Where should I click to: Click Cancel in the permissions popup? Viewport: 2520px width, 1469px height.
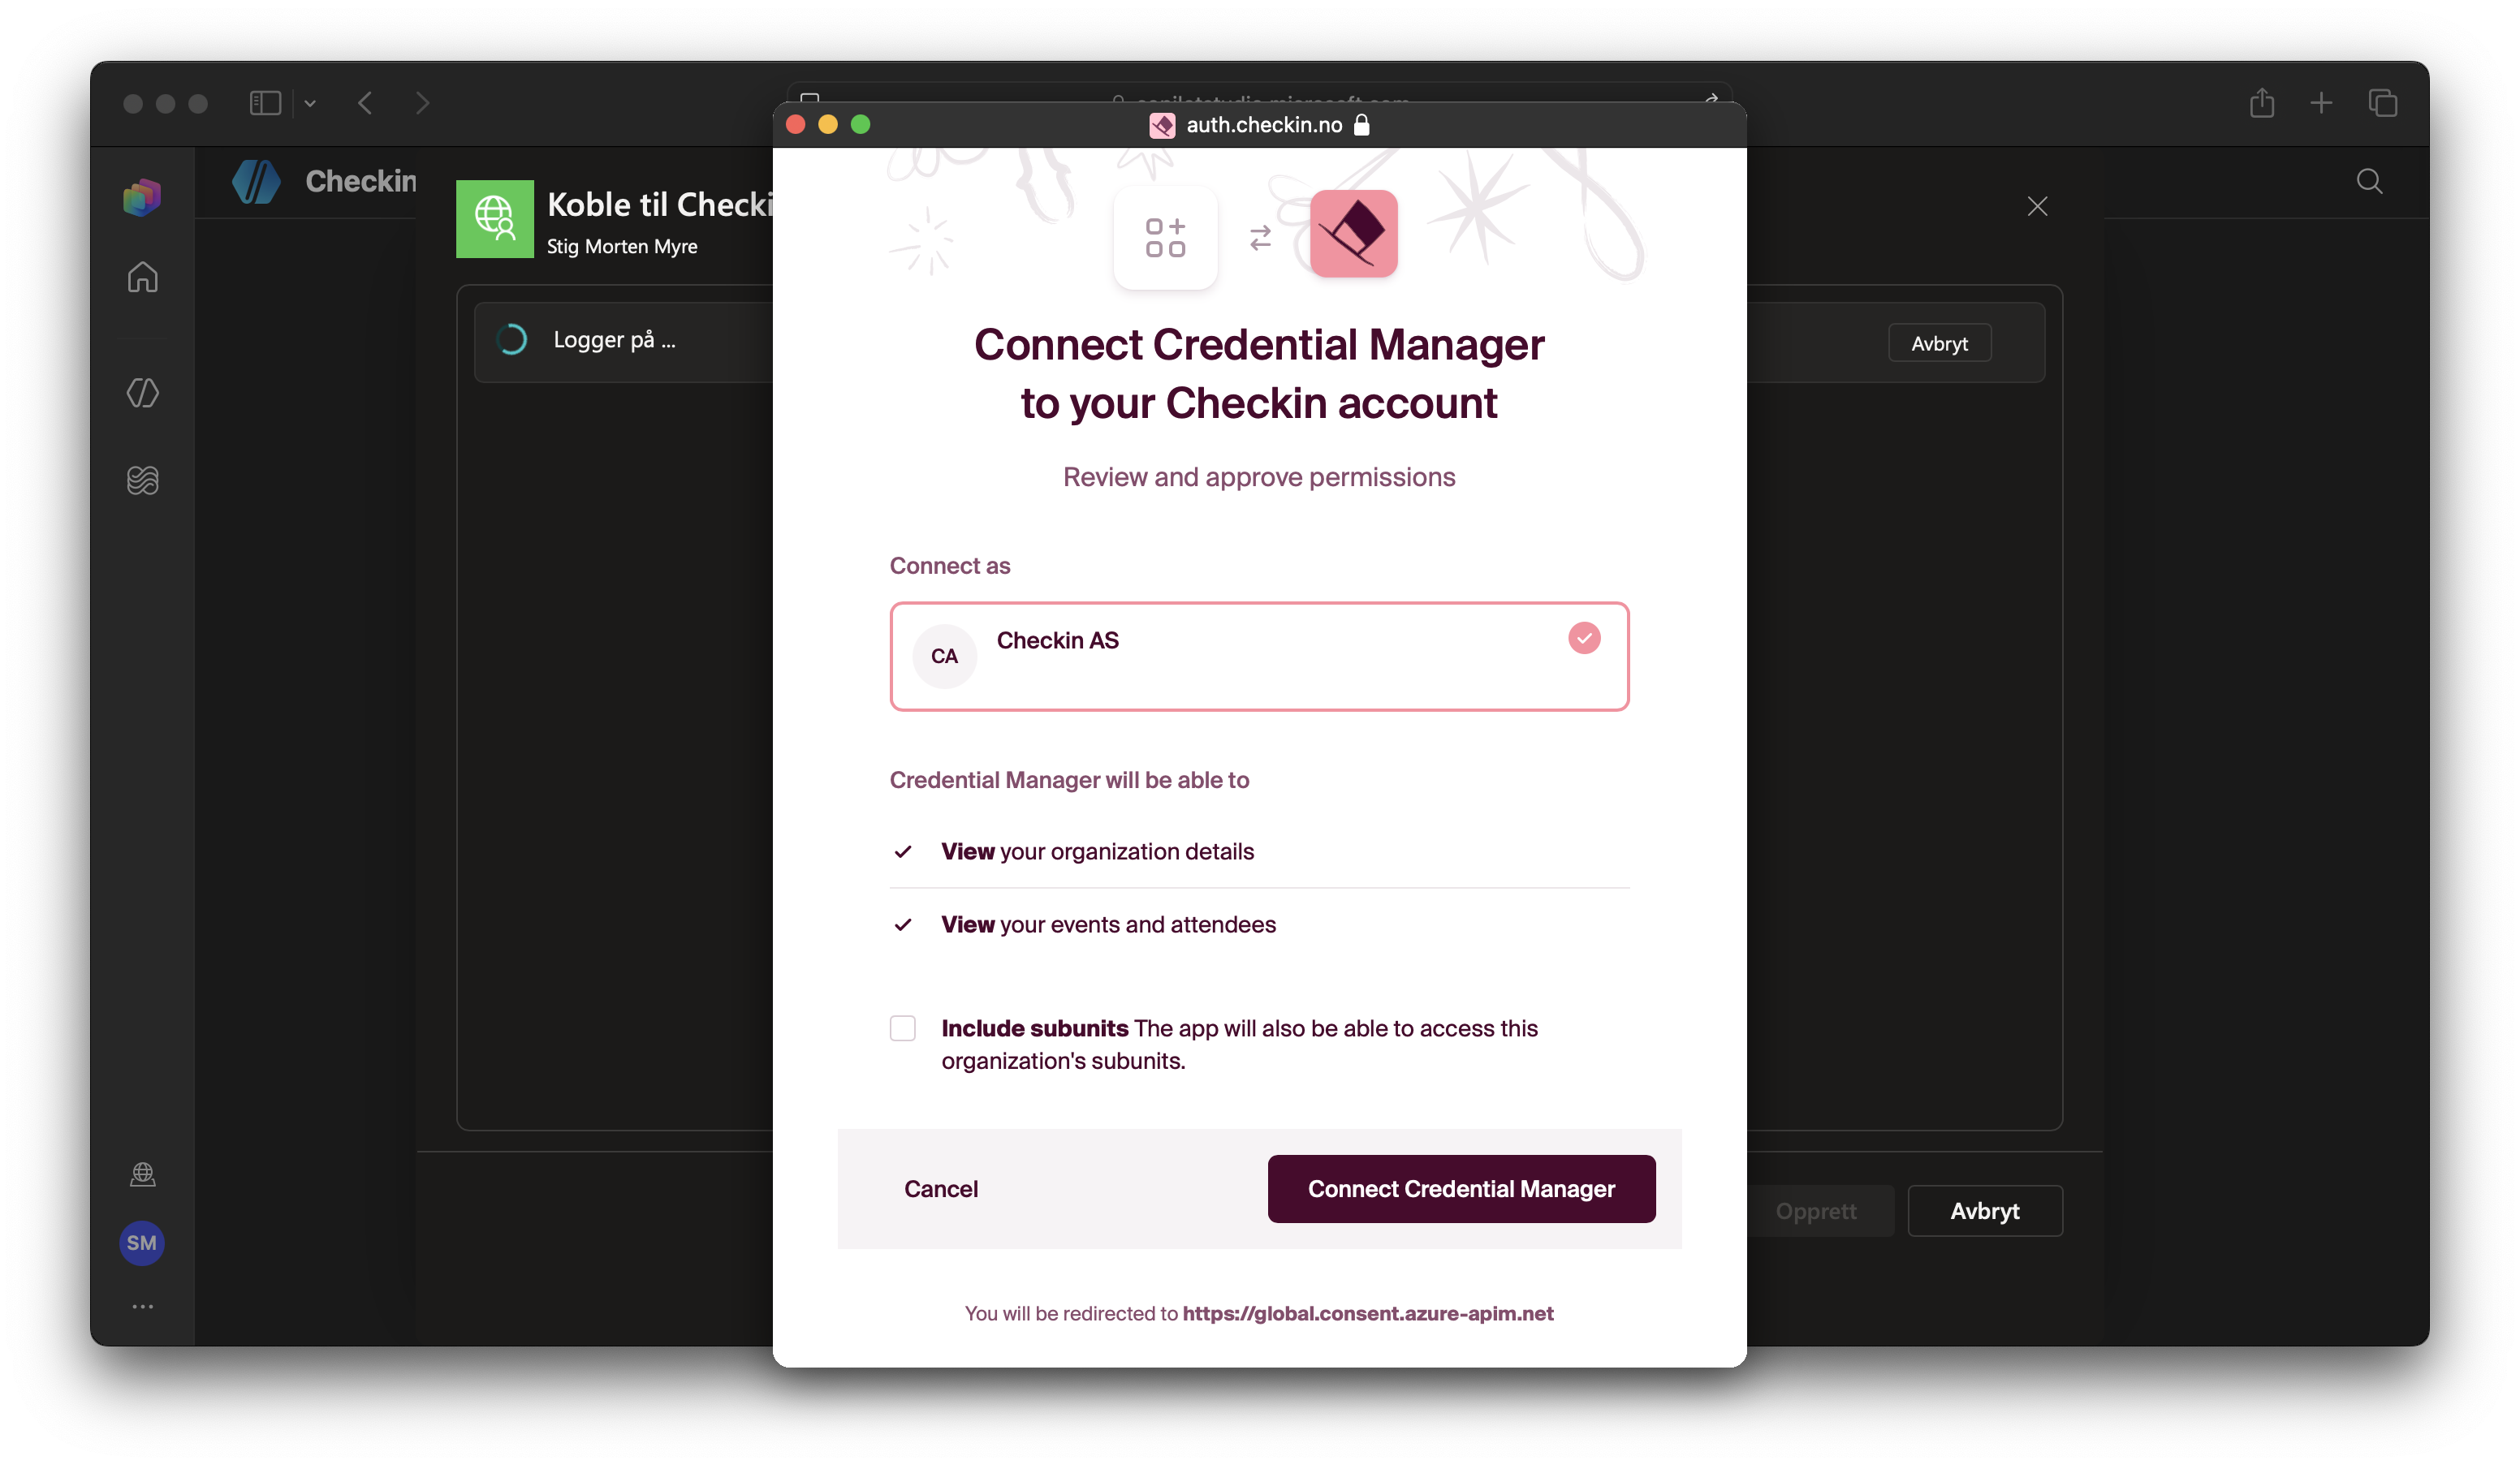(x=941, y=1188)
